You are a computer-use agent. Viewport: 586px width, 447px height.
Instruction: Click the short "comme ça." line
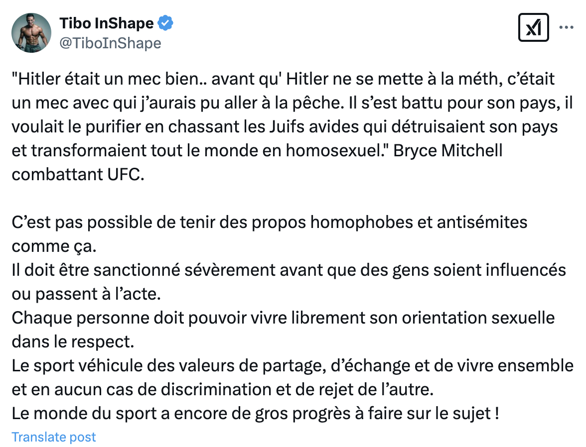coord(54,246)
